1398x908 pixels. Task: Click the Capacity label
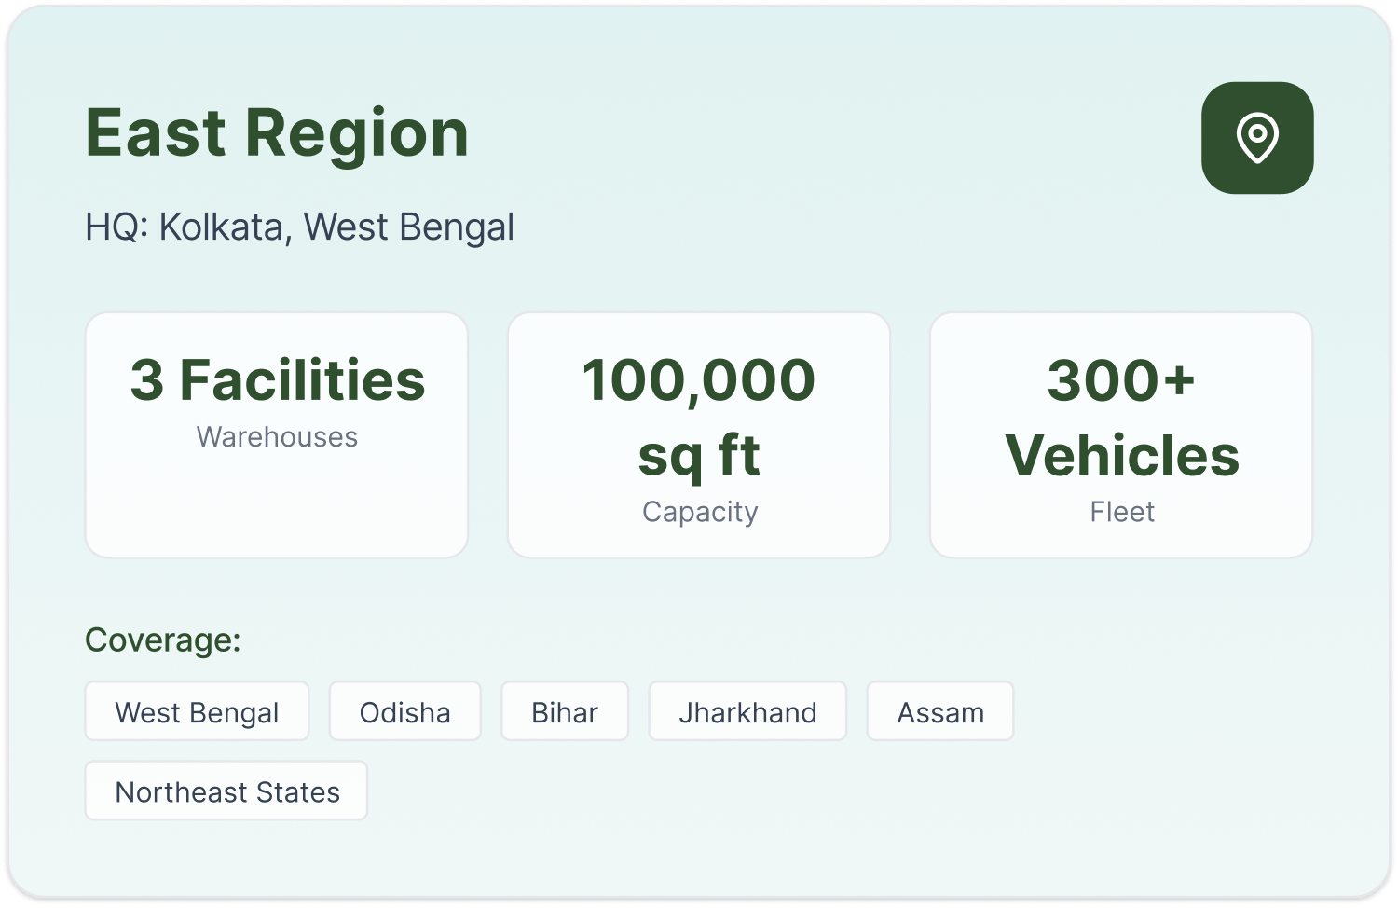tap(700, 512)
